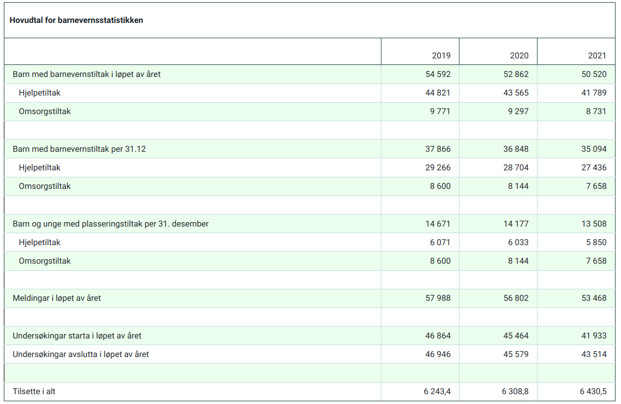Image resolution: width=621 pixels, height=404 pixels.
Task: Select the 2021 column header
Action: tap(597, 56)
